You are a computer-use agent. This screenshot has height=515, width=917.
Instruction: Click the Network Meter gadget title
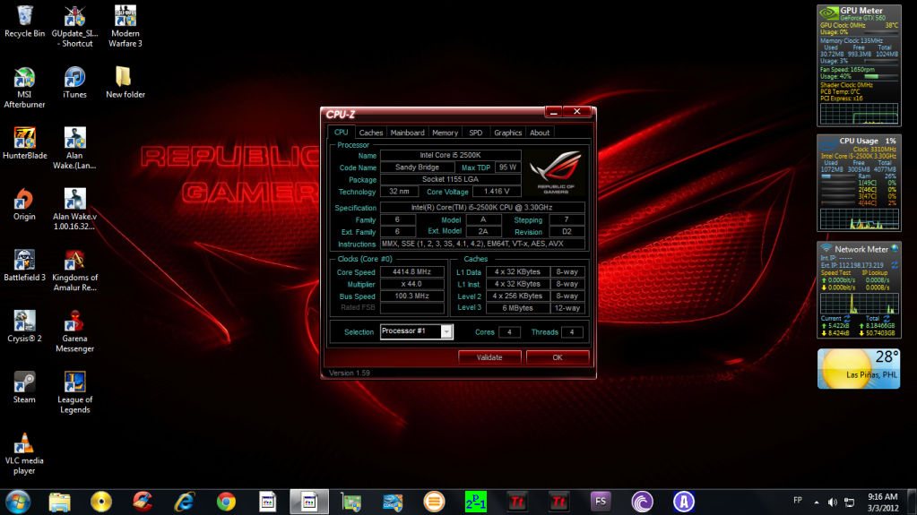point(861,249)
